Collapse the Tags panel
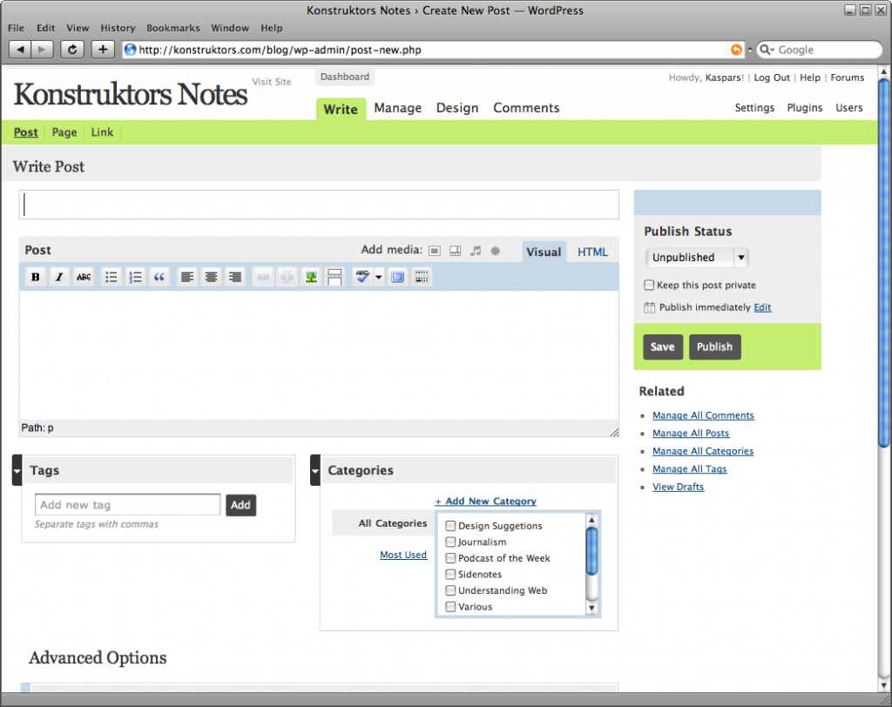The height and width of the screenshot is (707, 892). [x=17, y=470]
